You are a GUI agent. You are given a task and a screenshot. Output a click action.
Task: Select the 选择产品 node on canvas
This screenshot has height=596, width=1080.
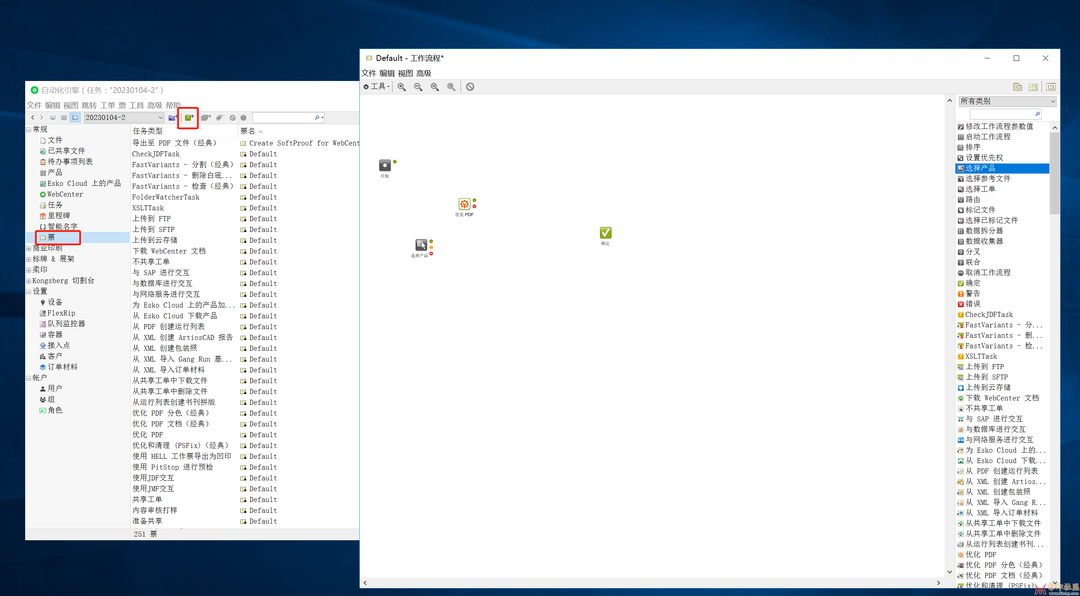tap(421, 245)
